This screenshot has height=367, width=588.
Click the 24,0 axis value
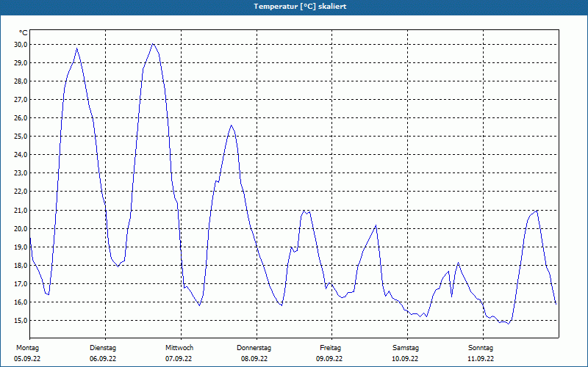click(21, 155)
